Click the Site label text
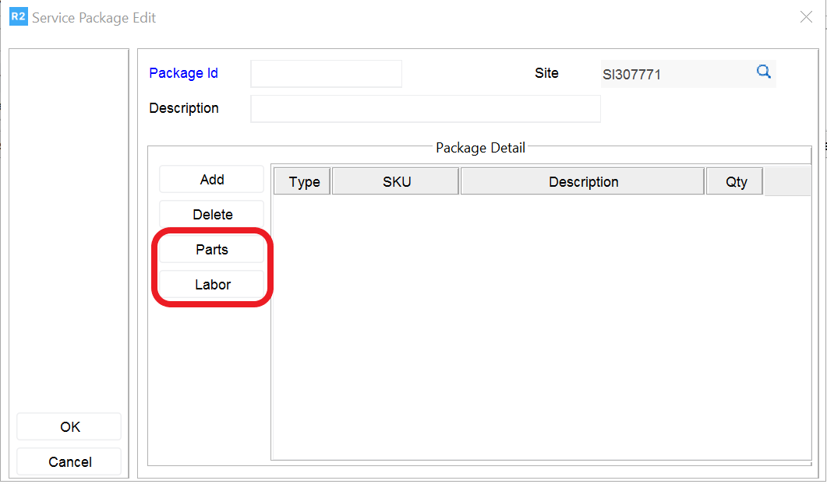 [546, 73]
